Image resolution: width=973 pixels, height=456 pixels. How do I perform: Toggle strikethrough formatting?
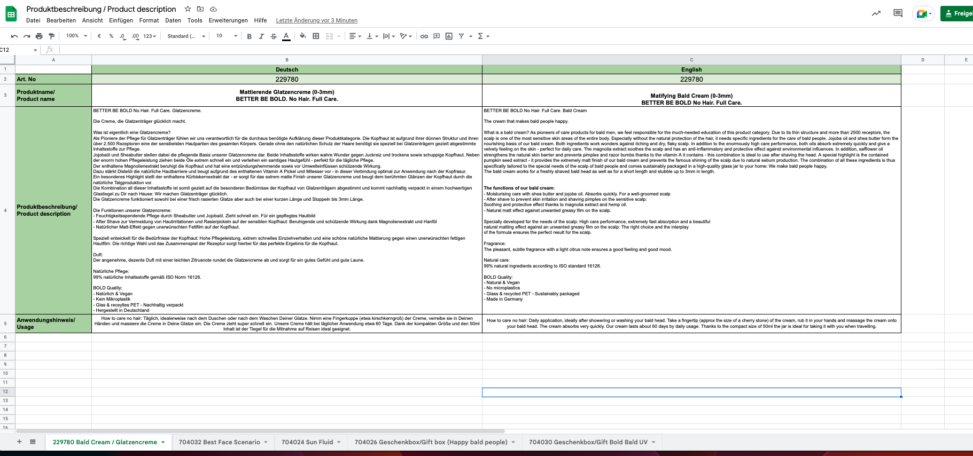[x=274, y=36]
